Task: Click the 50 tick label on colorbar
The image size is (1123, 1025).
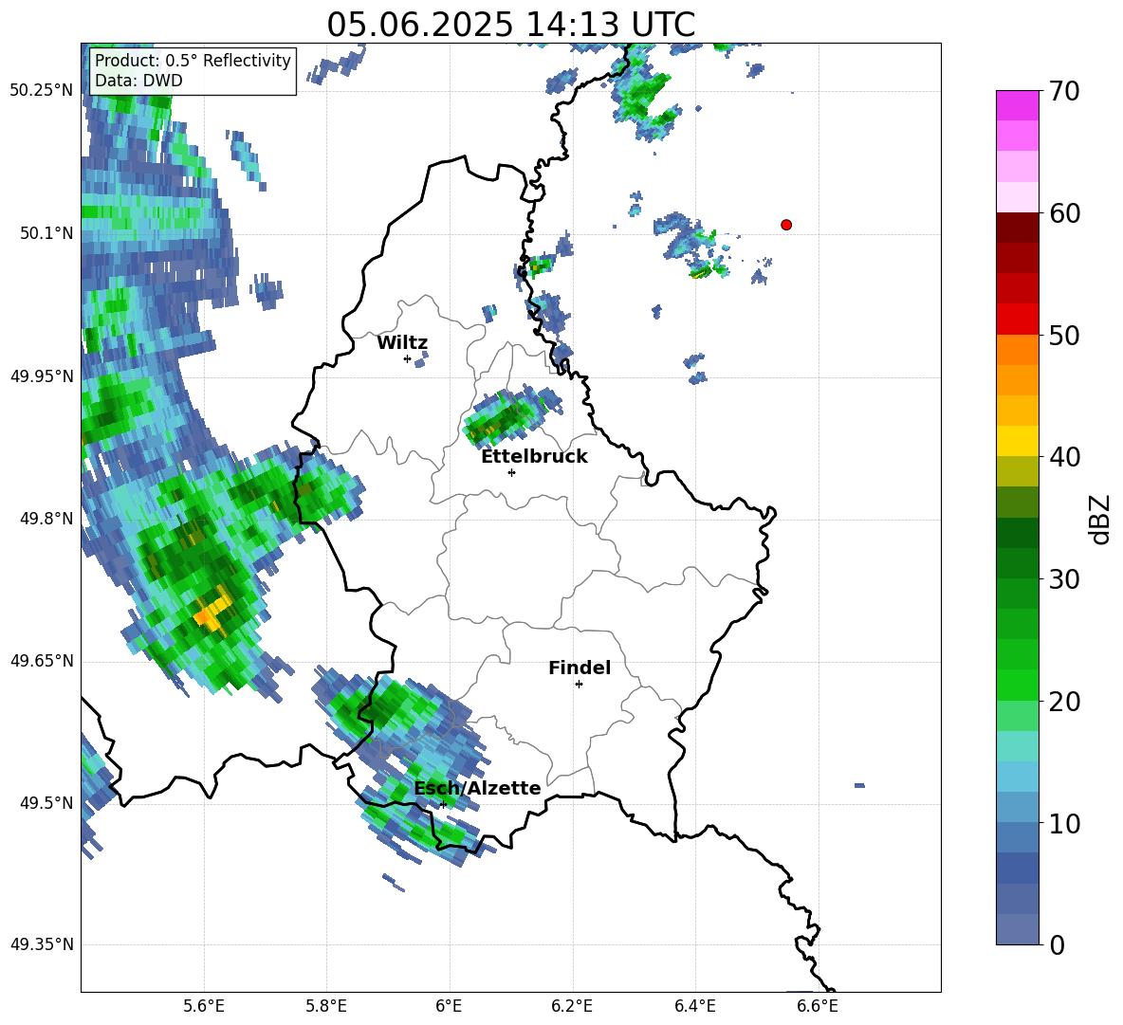Action: [x=1064, y=336]
